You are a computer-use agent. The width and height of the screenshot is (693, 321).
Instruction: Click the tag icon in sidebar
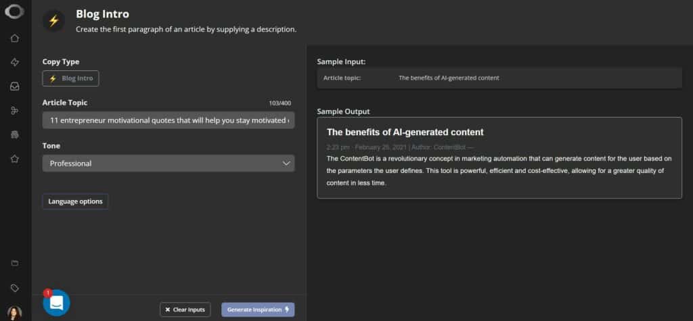15,289
